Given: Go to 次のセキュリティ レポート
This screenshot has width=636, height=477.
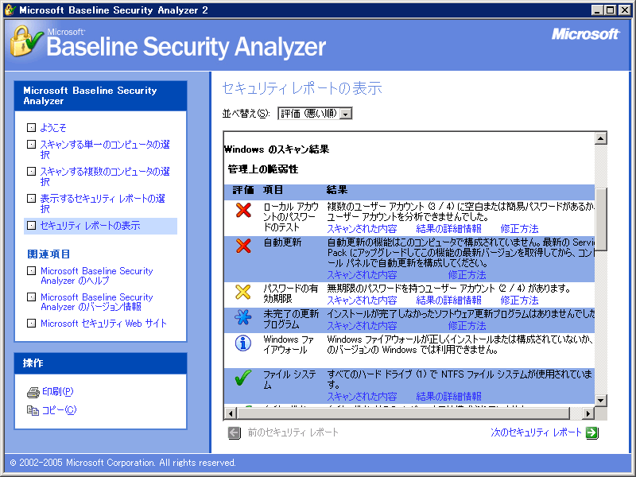Looking at the screenshot, I should [536, 432].
